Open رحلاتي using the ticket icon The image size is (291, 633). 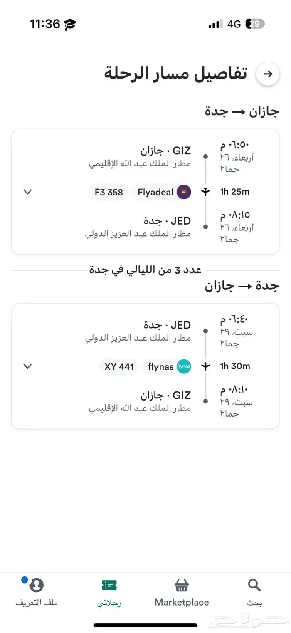(x=109, y=585)
